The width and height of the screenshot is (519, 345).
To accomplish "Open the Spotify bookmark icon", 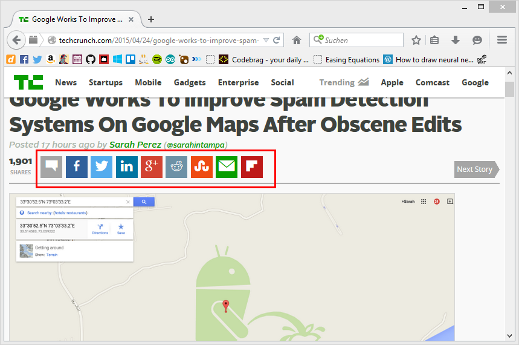I will pos(157,60).
